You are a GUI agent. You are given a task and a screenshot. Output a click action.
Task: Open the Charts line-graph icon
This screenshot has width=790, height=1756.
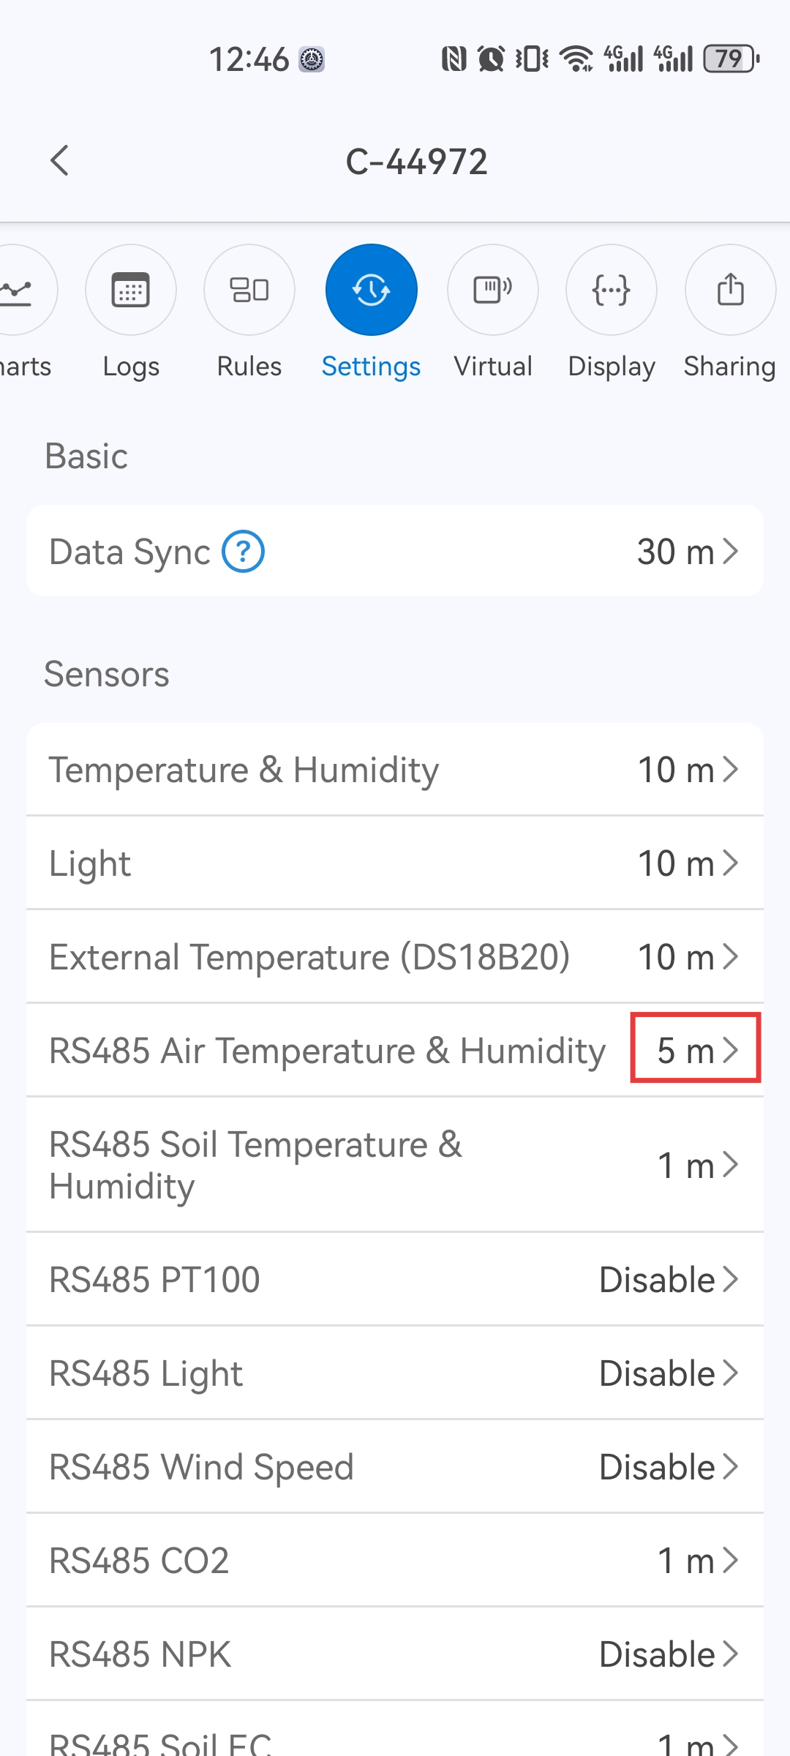18,290
